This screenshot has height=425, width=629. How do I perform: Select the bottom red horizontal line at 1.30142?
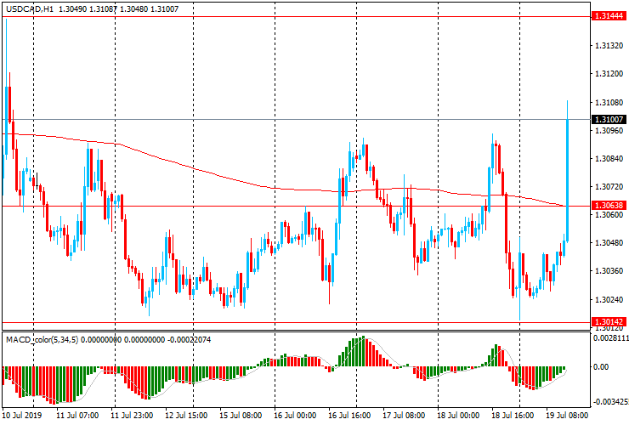point(296,322)
